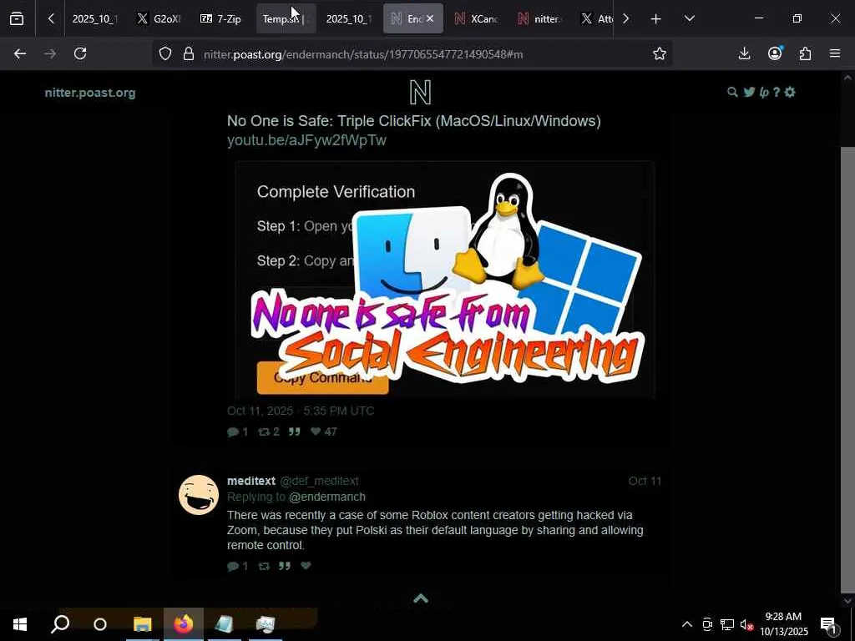Go to nitter.poast.org home link
Image resolution: width=855 pixels, height=641 pixels.
[x=90, y=93]
